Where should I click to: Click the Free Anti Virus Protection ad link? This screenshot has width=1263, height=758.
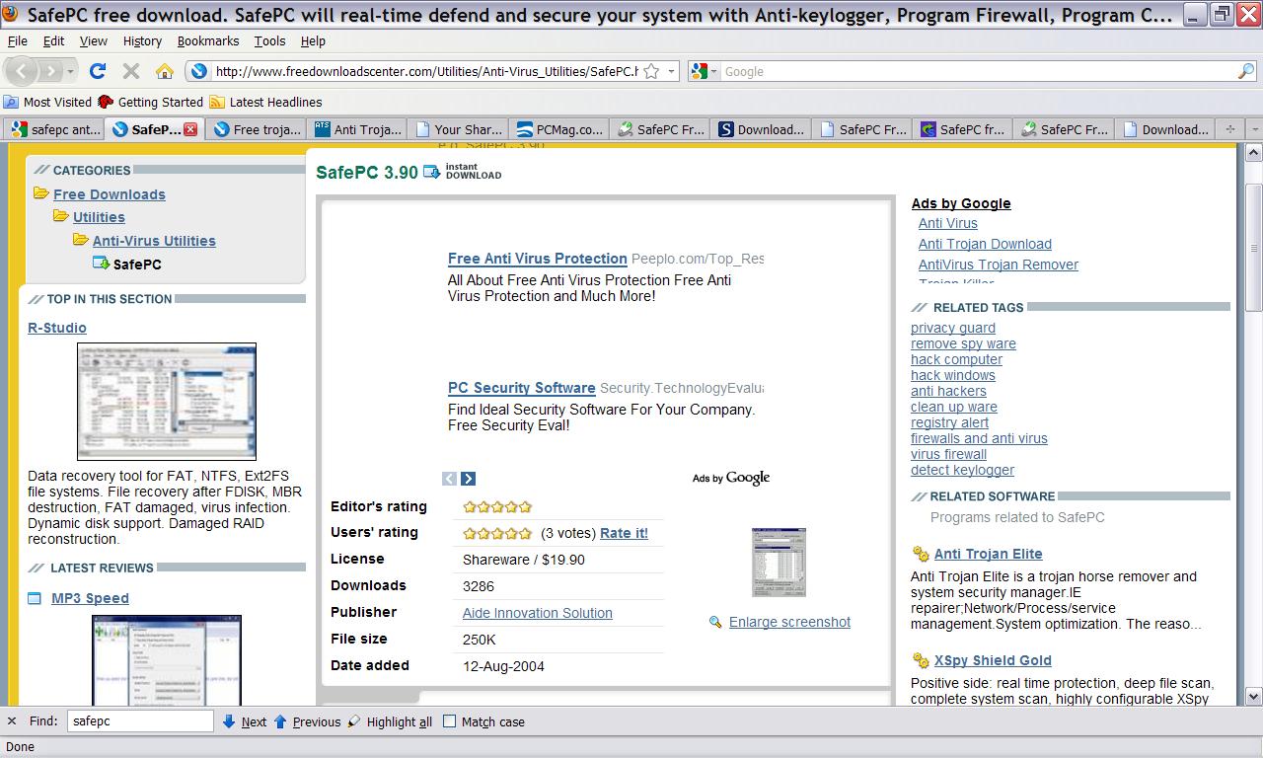pyautogui.click(x=538, y=259)
